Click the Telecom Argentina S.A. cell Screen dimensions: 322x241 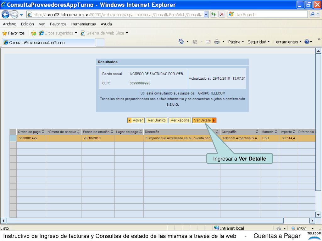click(x=240, y=138)
